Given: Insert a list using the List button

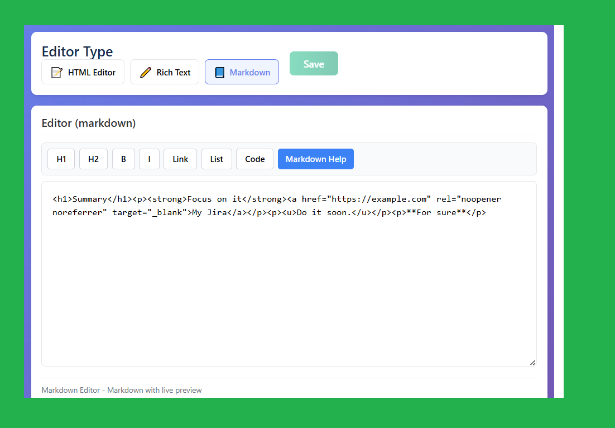Looking at the screenshot, I should [217, 159].
